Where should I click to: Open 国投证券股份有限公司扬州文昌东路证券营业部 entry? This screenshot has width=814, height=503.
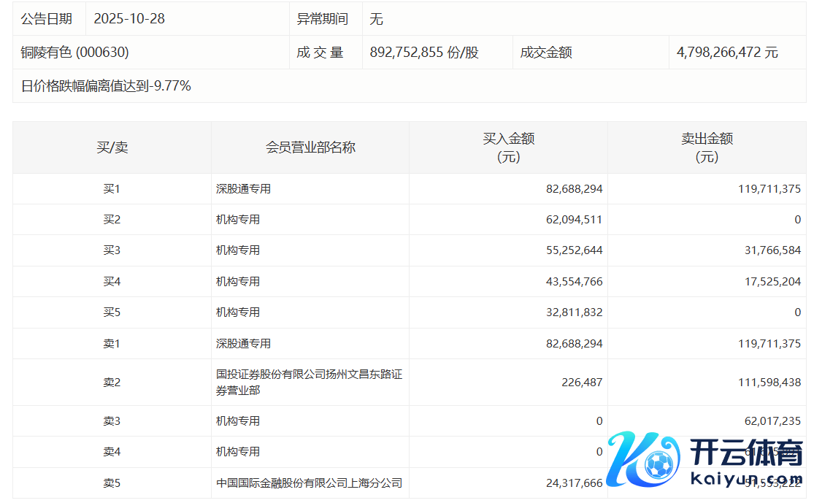tap(309, 382)
